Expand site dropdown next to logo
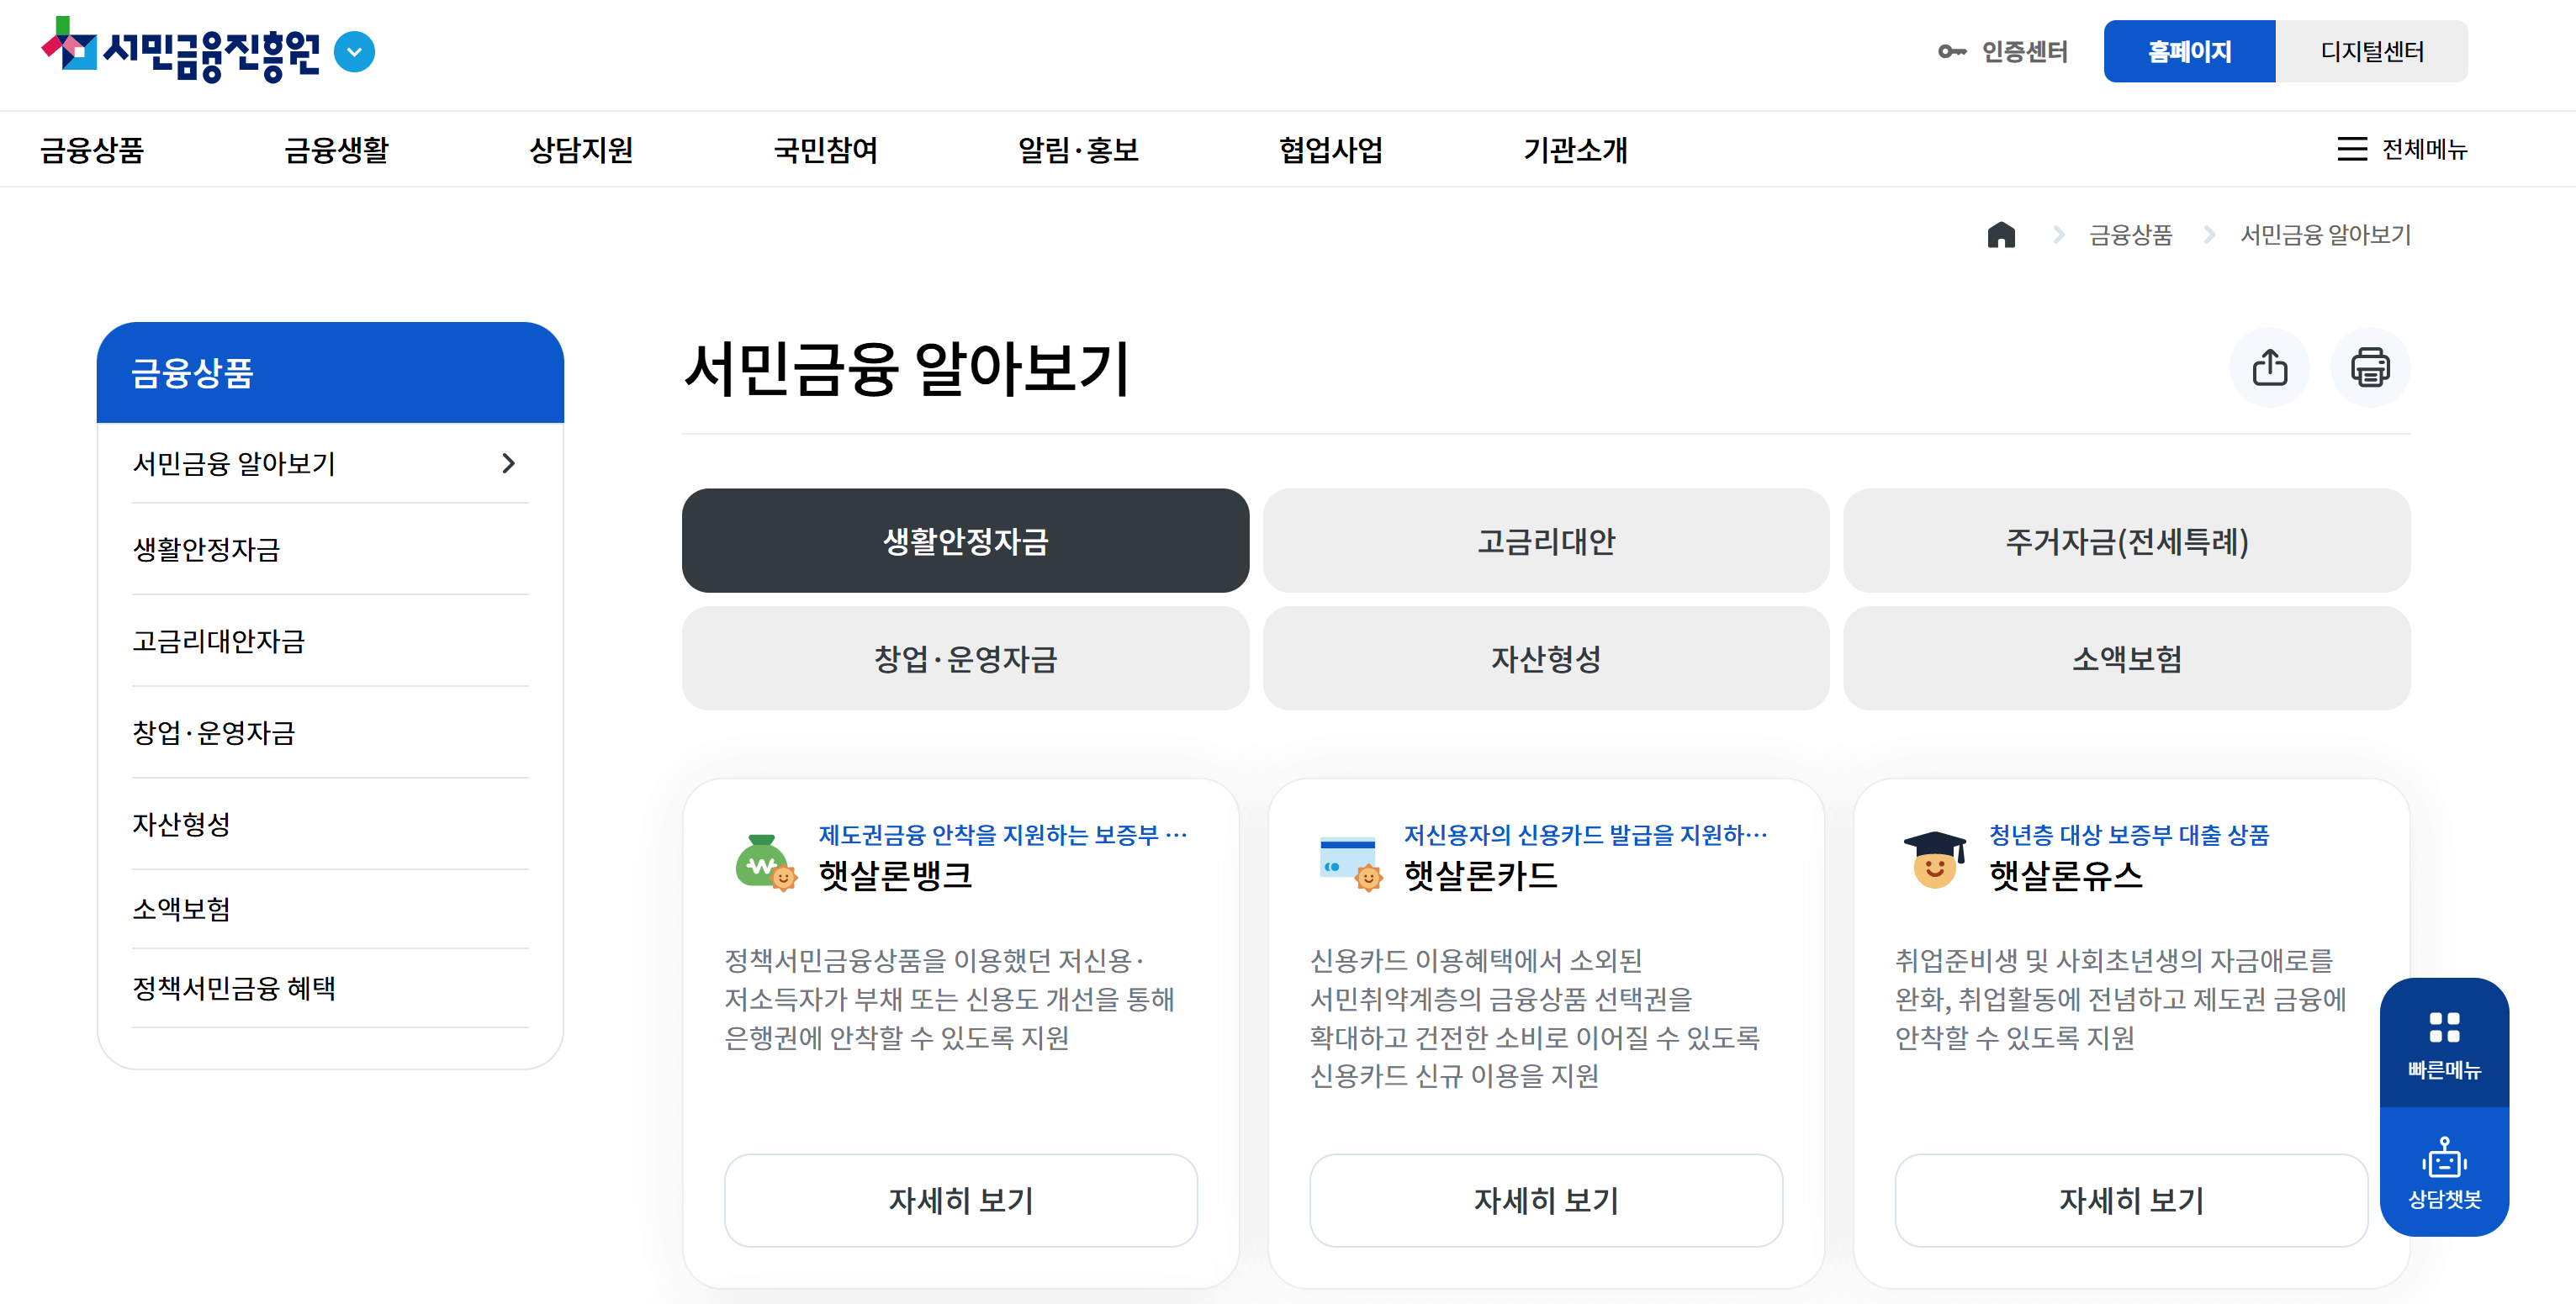2576x1304 pixels. pos(354,52)
